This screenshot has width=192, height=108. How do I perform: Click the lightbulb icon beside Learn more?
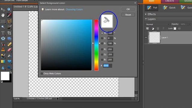point(43,9)
